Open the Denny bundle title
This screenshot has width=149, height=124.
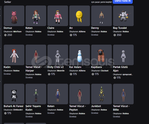95,28
